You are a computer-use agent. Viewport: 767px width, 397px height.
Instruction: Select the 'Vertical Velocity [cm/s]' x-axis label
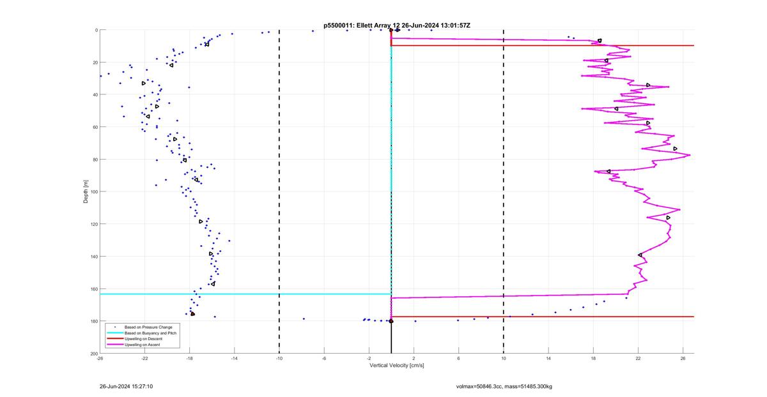click(x=397, y=366)
